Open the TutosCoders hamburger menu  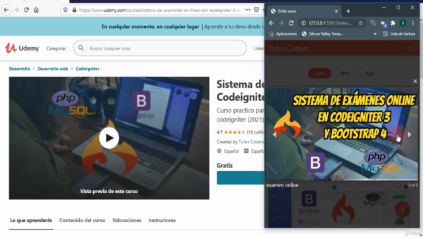(409, 48)
